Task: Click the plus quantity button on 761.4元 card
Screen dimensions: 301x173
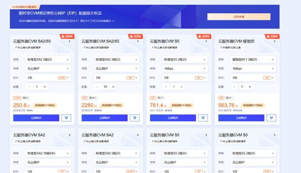Action: coord(181,87)
